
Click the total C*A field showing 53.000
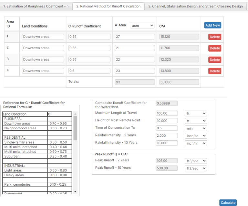[x=179, y=82]
